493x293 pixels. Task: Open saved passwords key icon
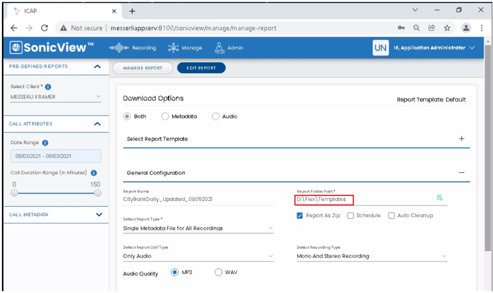(401, 28)
